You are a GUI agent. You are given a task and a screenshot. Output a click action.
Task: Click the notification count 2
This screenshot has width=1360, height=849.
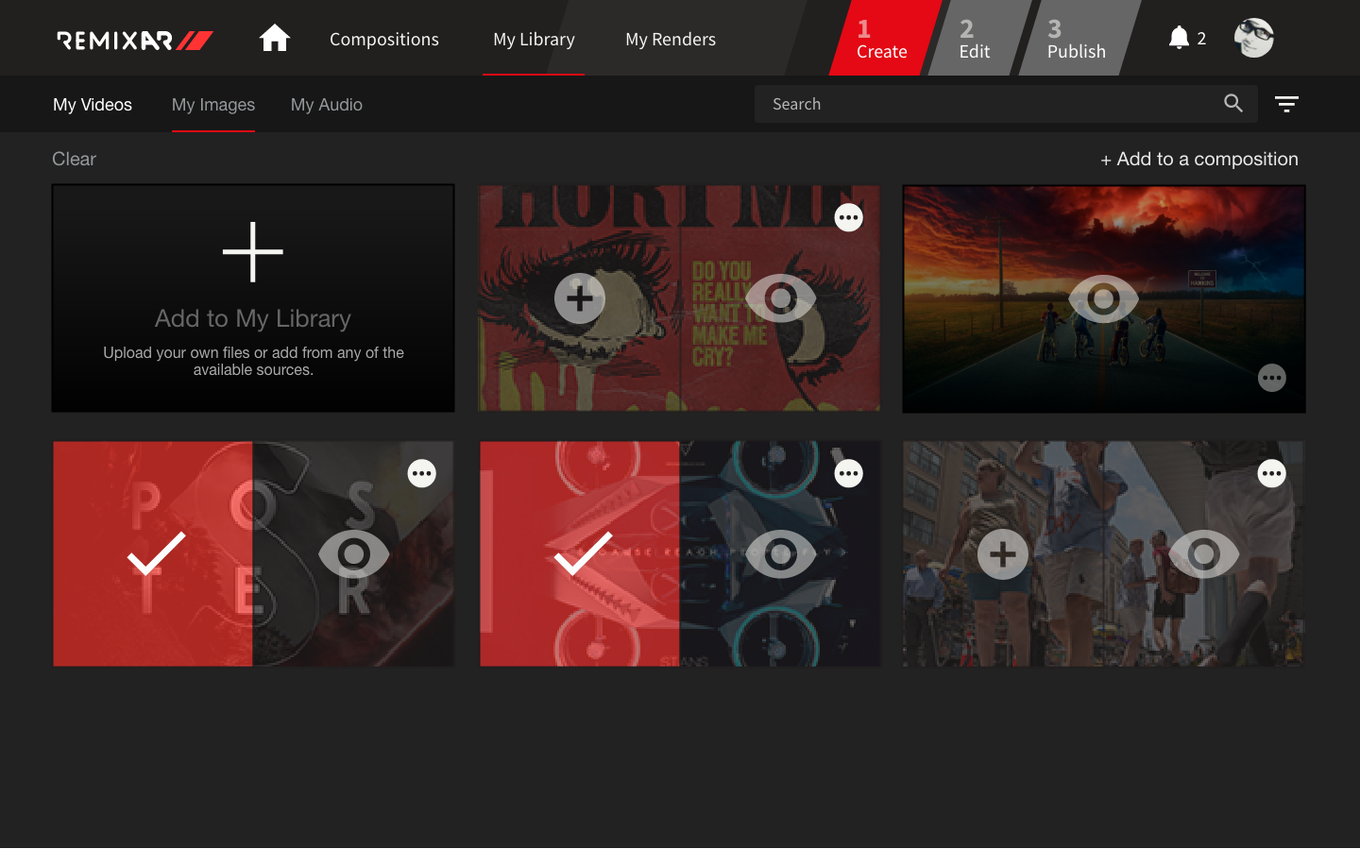[x=1201, y=39]
